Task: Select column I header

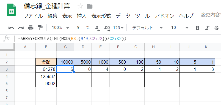Action: point(171,47)
